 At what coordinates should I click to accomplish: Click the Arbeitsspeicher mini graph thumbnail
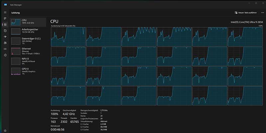pos(16,31)
